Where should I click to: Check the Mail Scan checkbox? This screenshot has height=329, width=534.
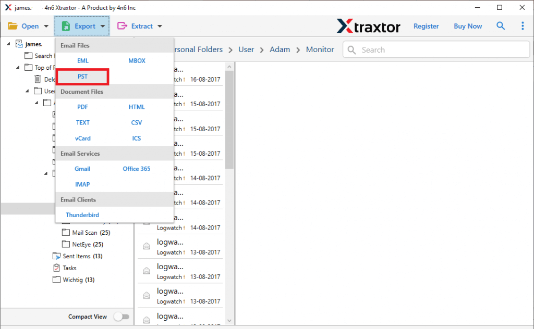click(x=65, y=232)
